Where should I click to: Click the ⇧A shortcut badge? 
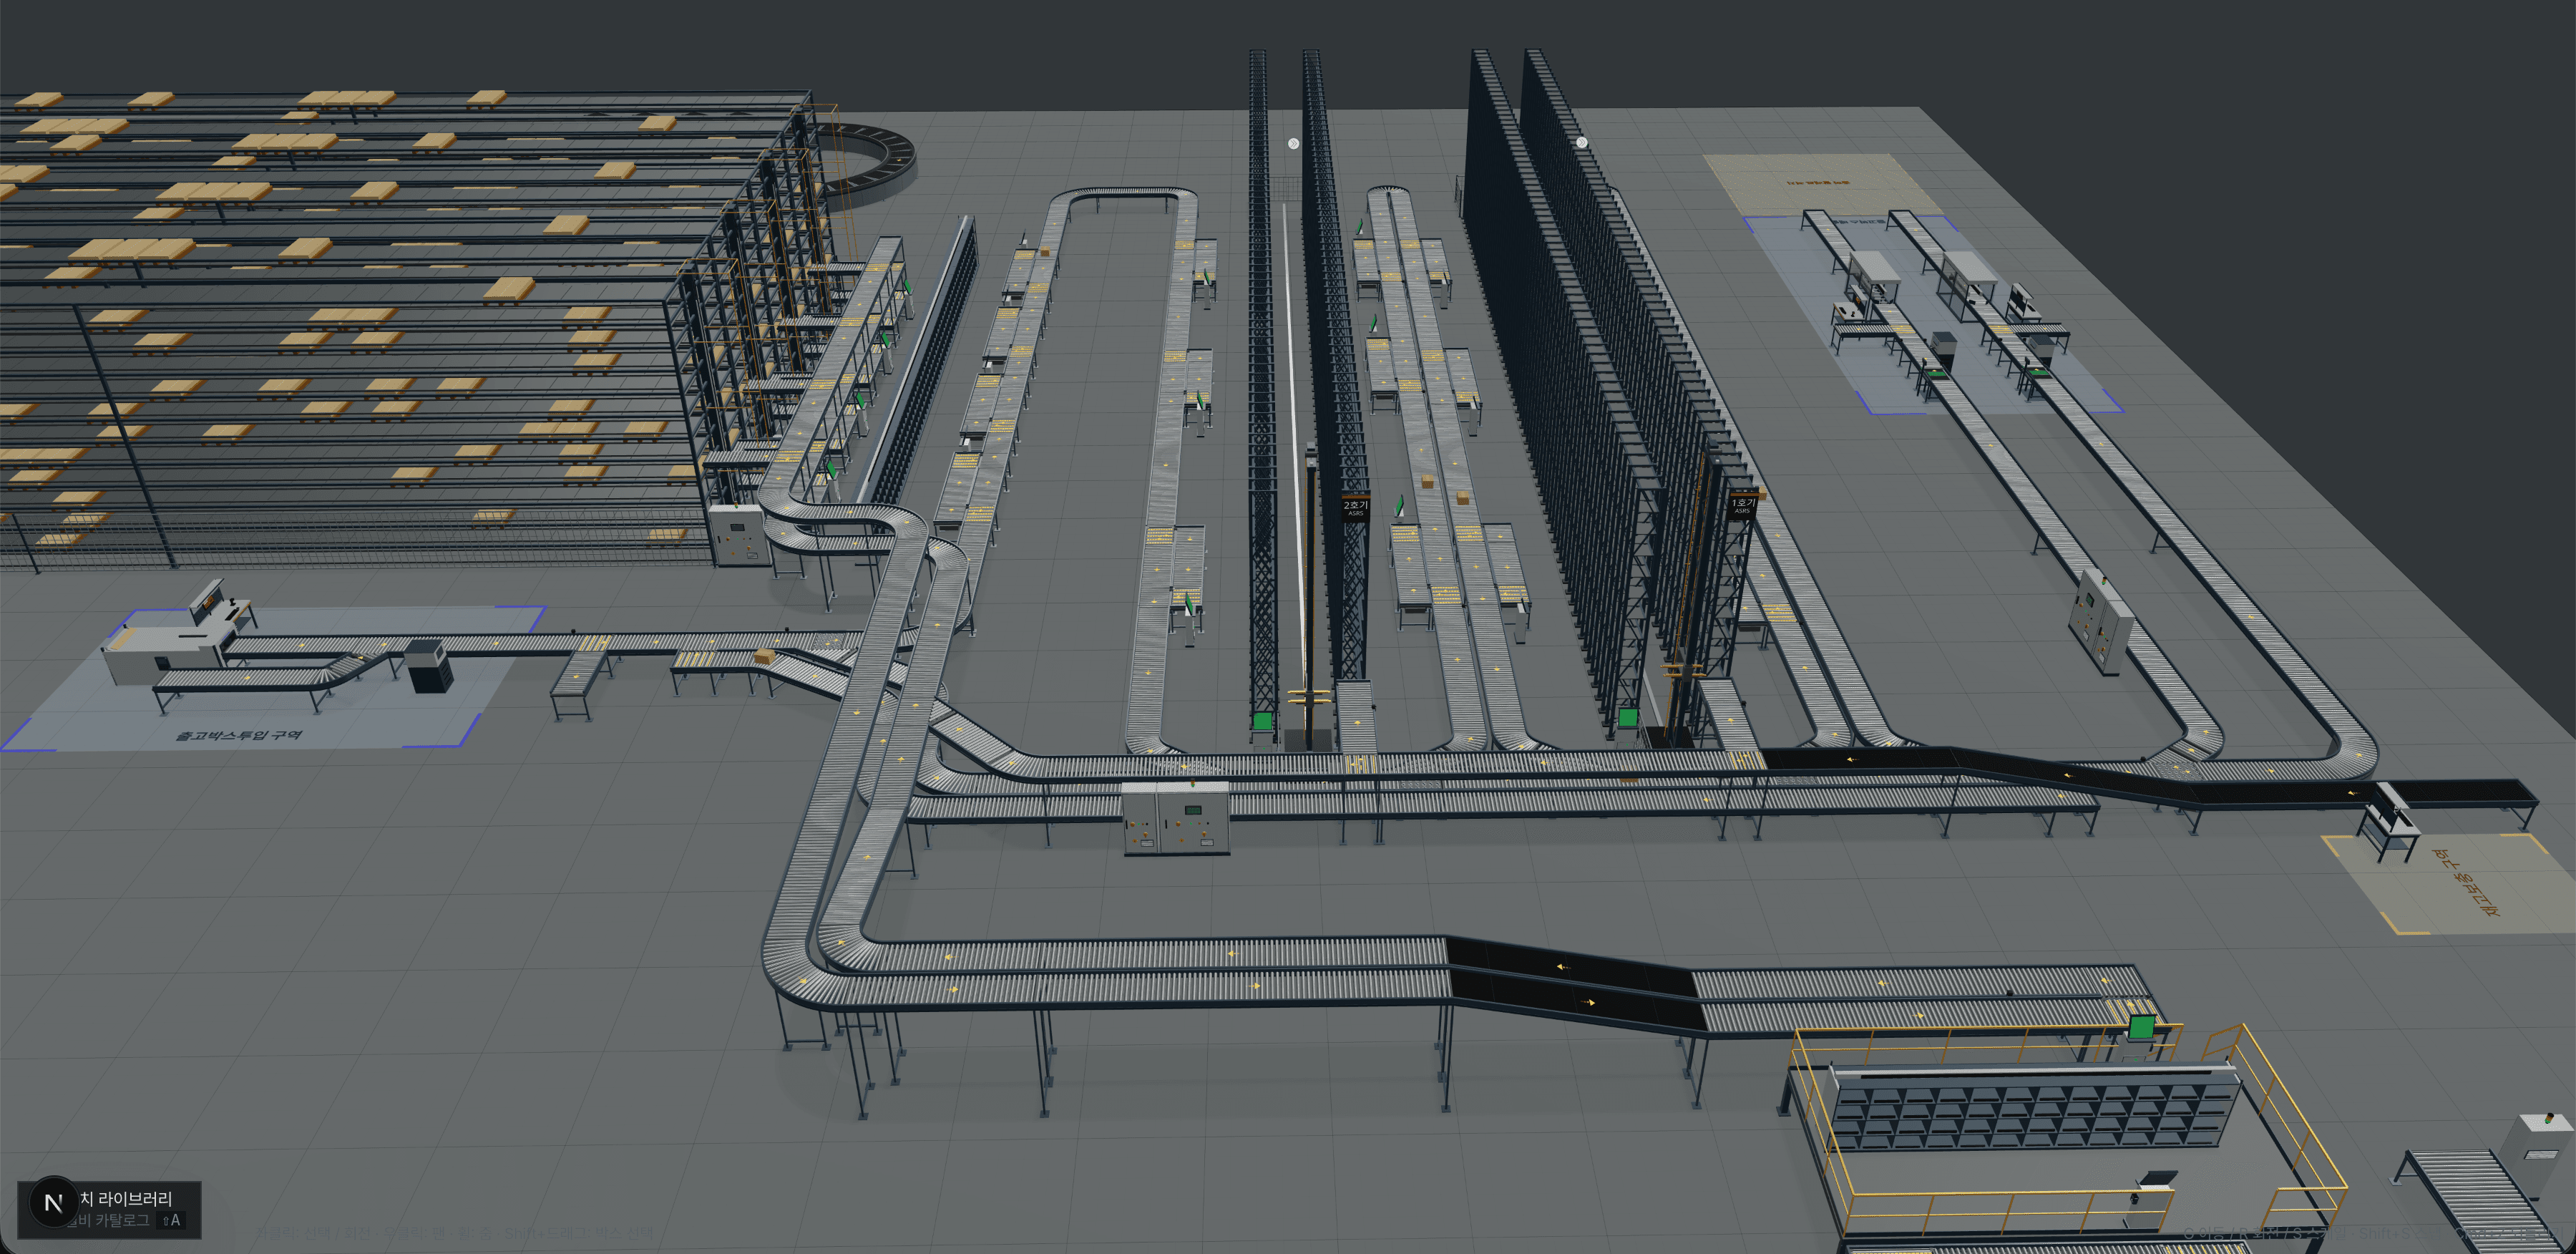pos(171,1220)
